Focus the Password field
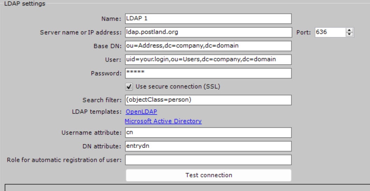 [208, 73]
